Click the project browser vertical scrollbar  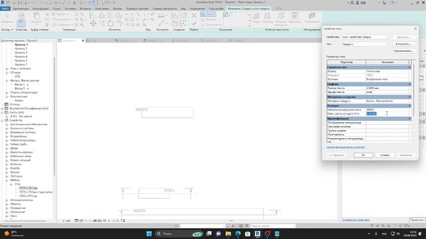[x=55, y=117]
